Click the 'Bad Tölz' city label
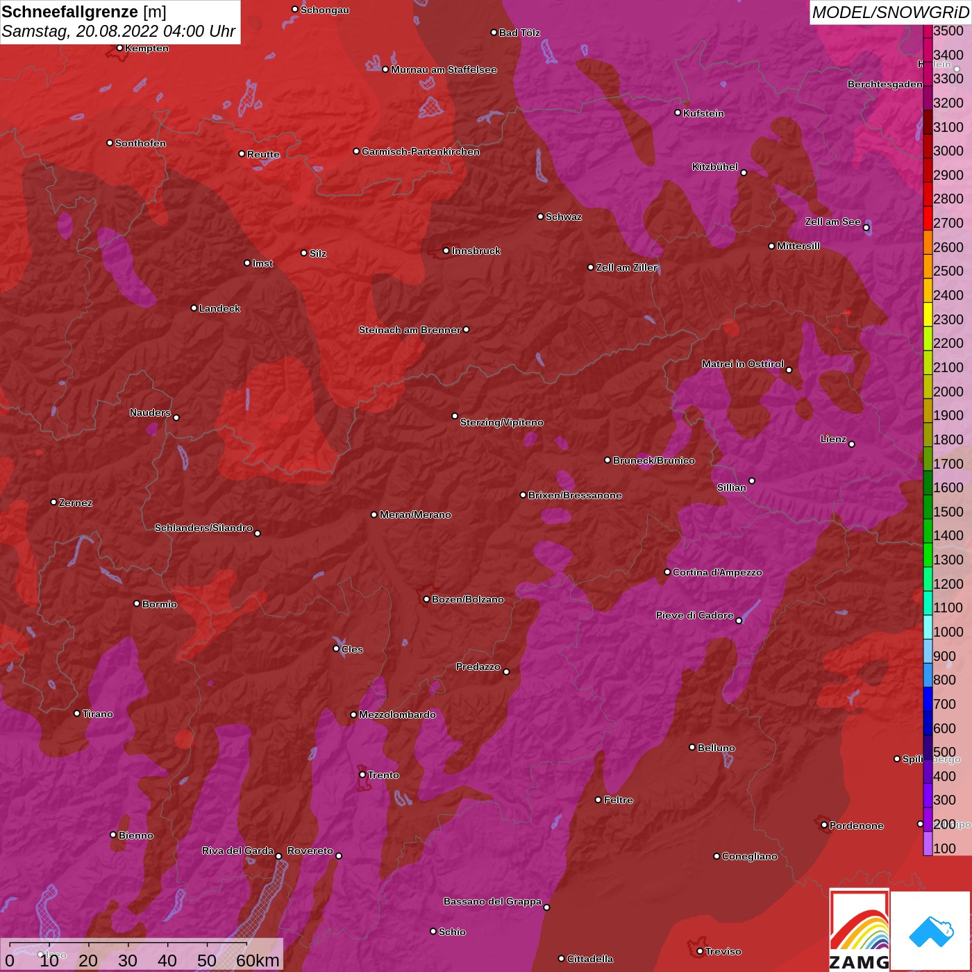 519,33
